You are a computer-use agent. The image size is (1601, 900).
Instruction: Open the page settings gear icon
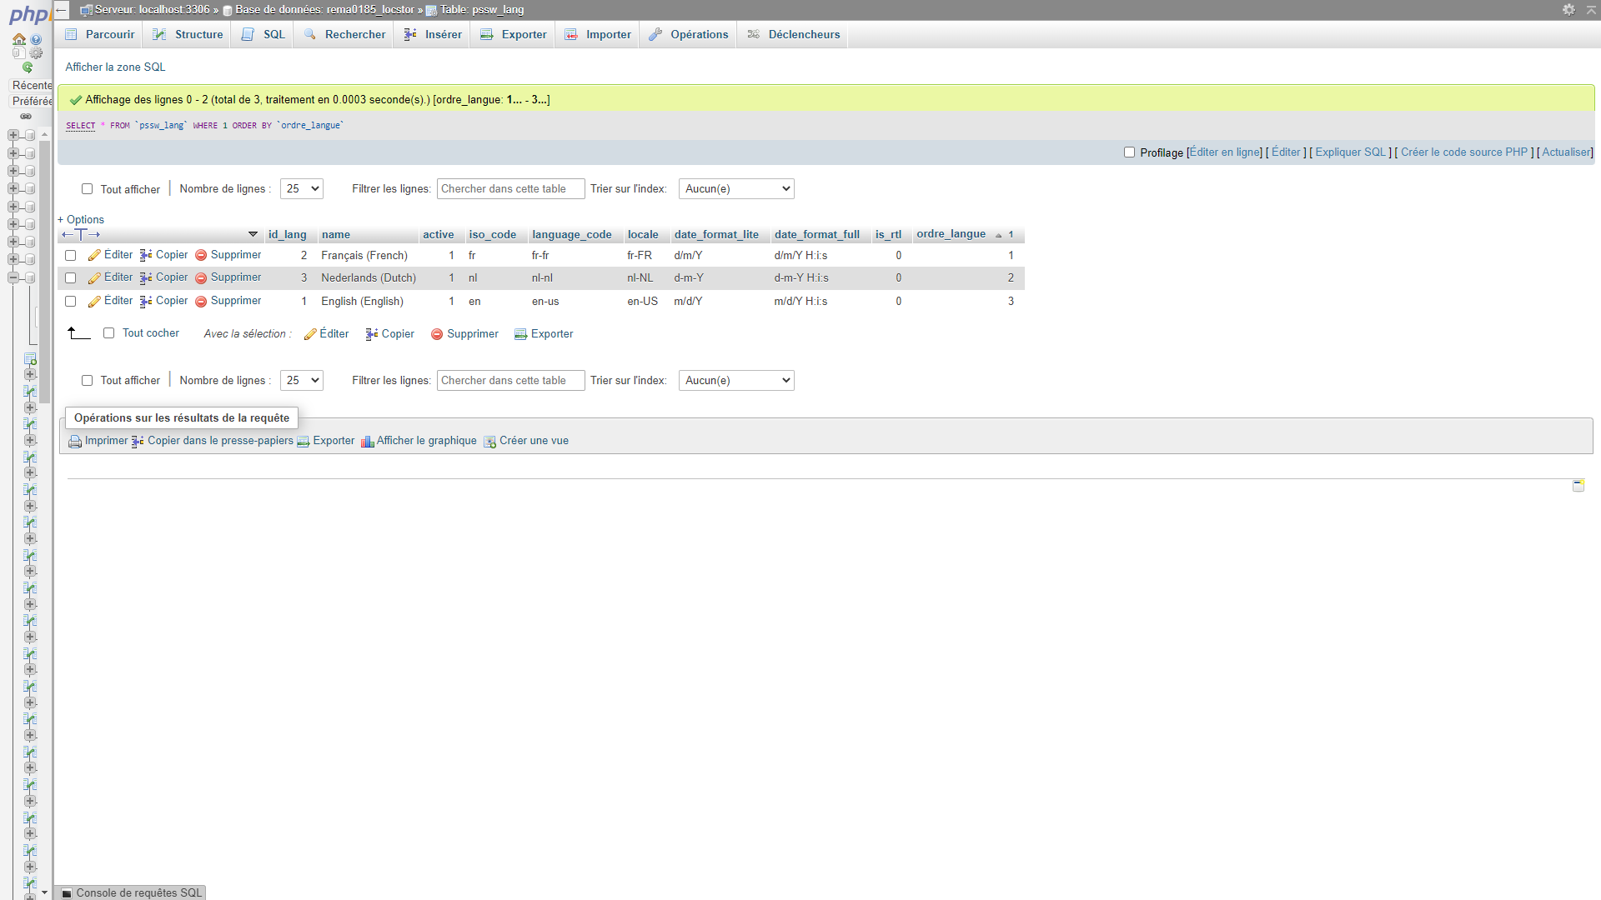pos(1568,9)
